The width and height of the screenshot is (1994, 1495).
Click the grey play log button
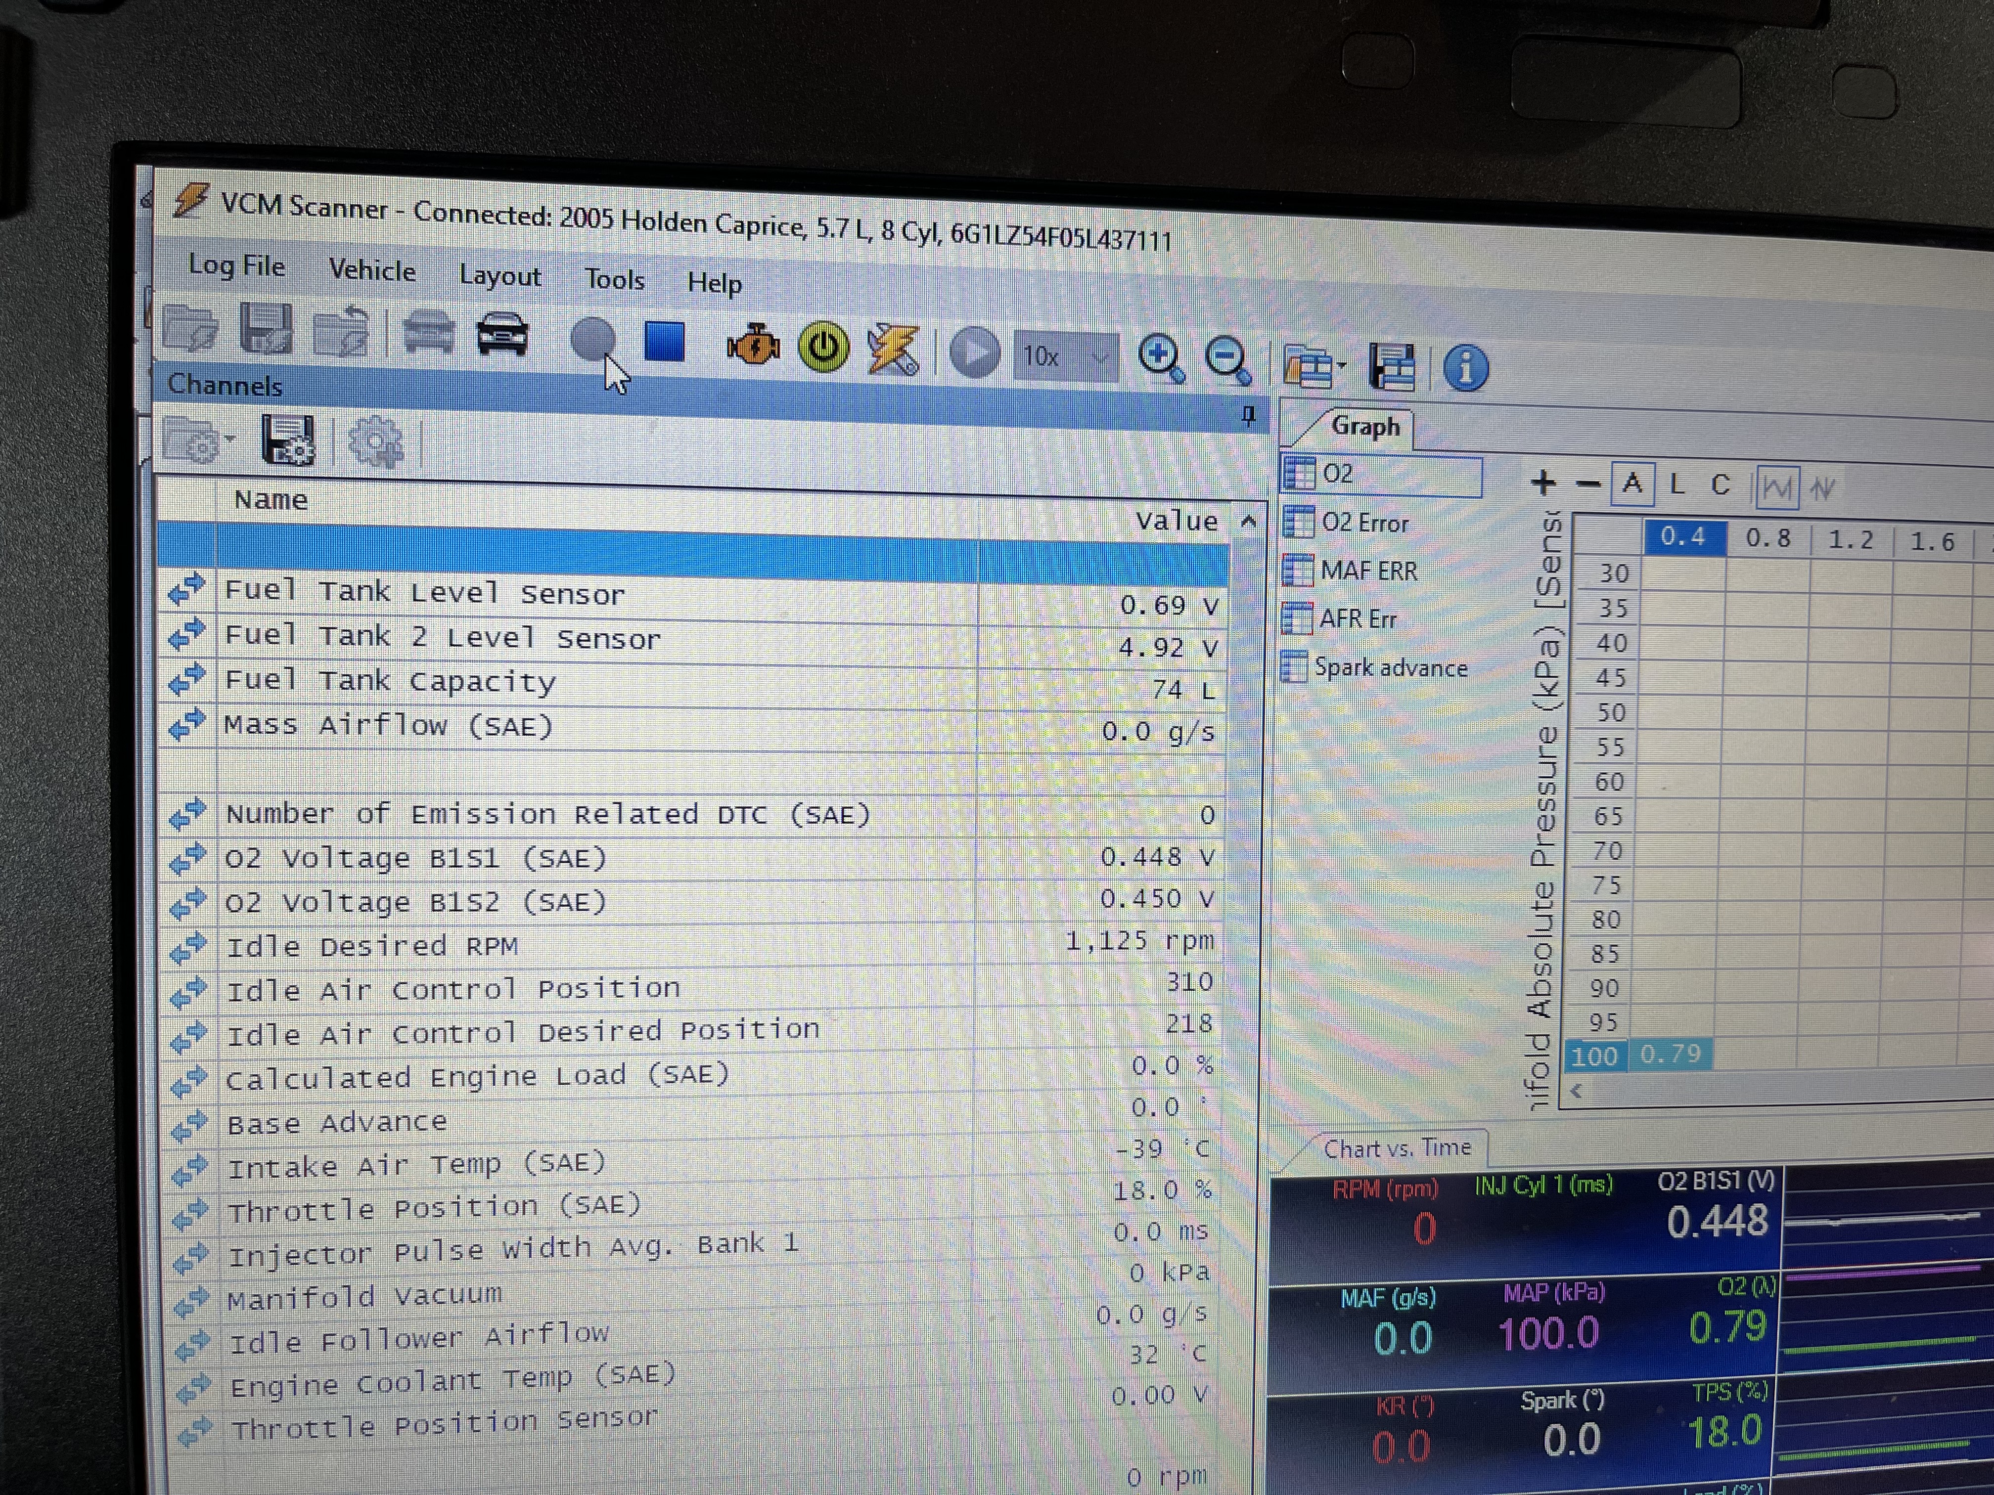pos(975,352)
